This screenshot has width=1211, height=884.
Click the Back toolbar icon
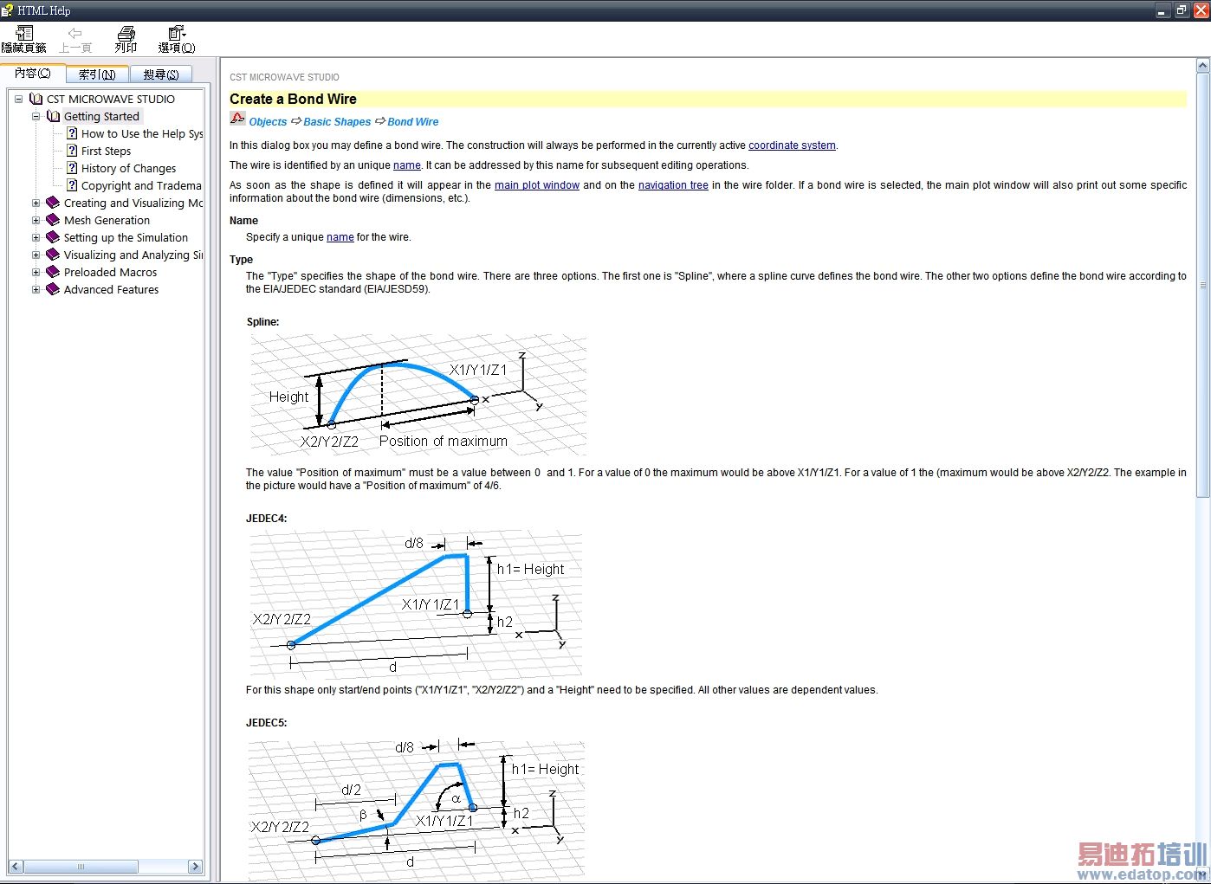[x=75, y=33]
